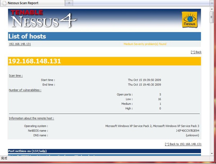Click the Medium vulnerabilities value 1
The height and width of the screenshot is (164, 216).
(160, 104)
